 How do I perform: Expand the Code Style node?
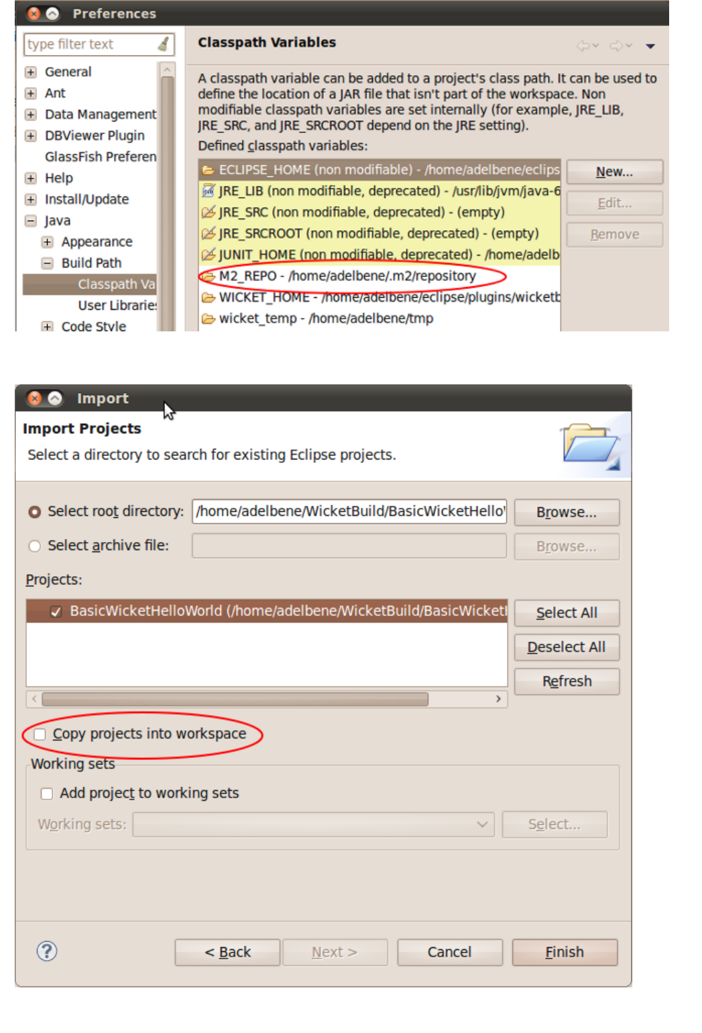click(x=47, y=327)
